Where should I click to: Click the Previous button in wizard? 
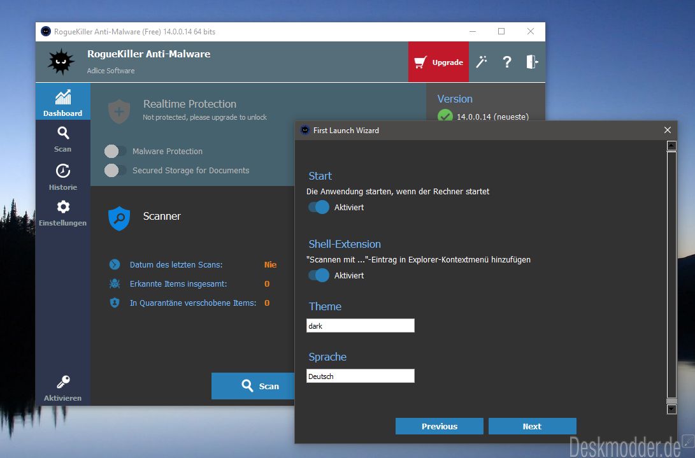point(440,426)
